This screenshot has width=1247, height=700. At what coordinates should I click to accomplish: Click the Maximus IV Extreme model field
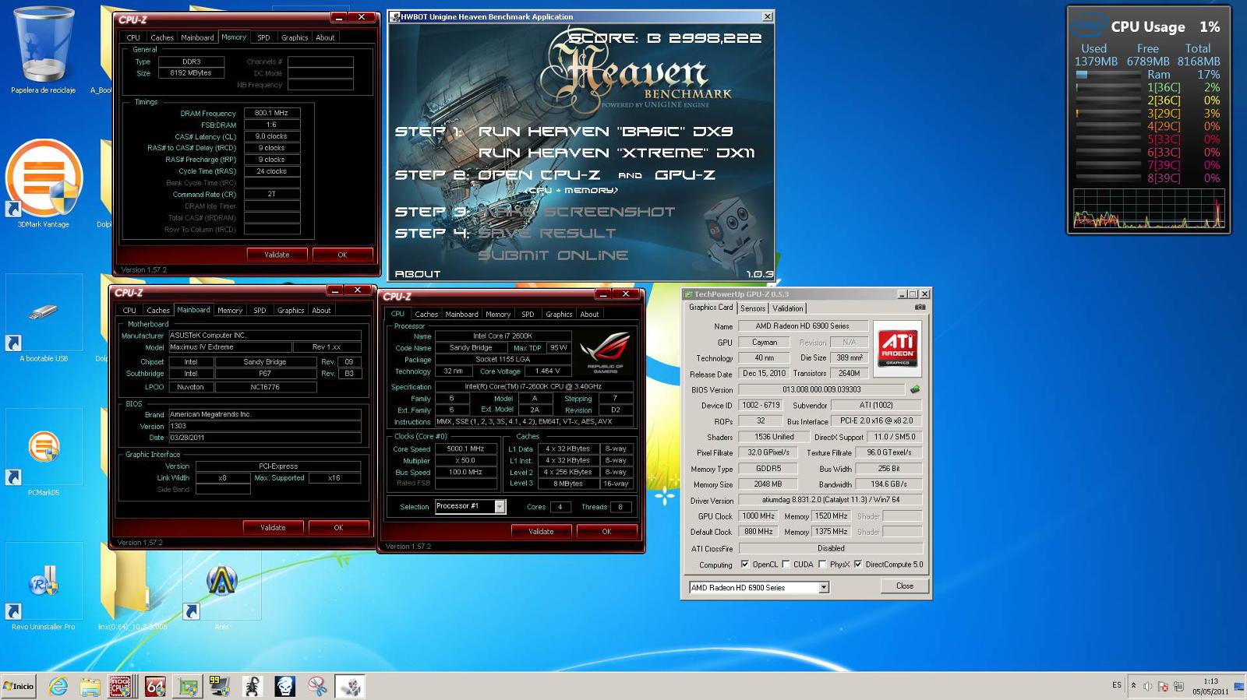pyautogui.click(x=230, y=347)
